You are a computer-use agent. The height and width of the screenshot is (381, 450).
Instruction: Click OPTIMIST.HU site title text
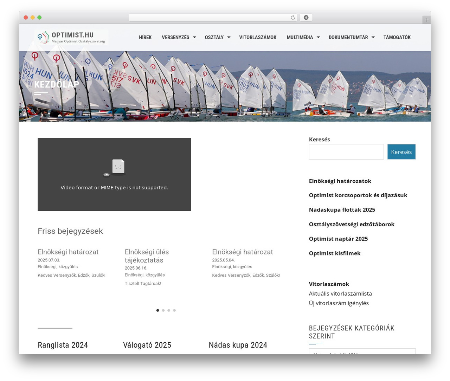click(72, 35)
